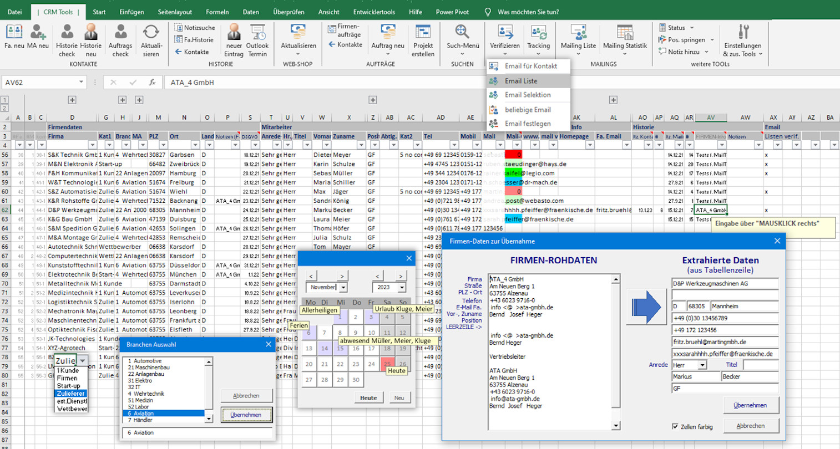Switch to the Einfügen tab
This screenshot has height=449, width=840.
[131, 12]
